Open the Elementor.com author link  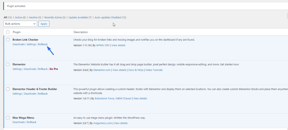[x=102, y=70]
